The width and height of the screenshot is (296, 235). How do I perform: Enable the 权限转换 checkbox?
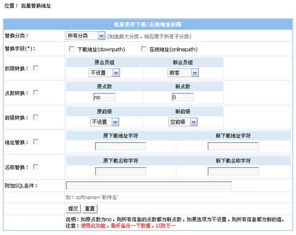(36, 68)
